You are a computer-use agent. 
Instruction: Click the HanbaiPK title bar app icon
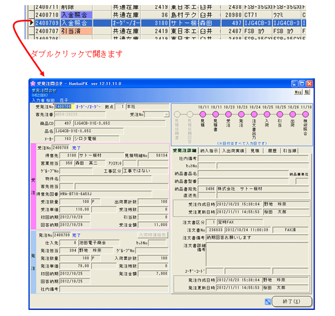(x=33, y=83)
